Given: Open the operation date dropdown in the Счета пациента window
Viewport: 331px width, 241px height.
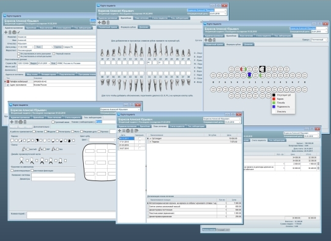Looking at the screenshot, I should pos(318,136).
